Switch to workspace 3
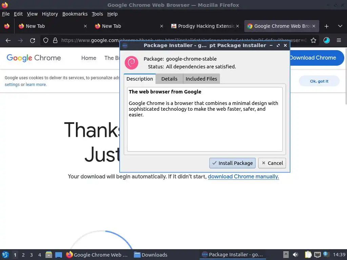This screenshot has width=347, height=260. [32, 255]
